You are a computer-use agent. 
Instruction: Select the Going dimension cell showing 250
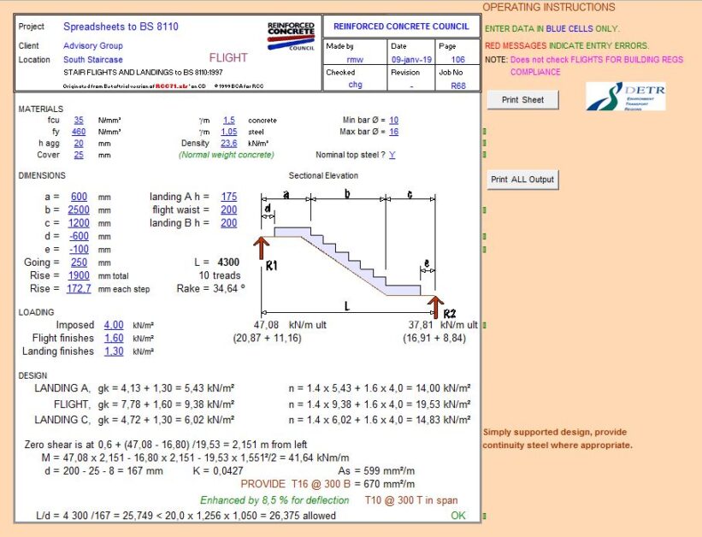coord(77,263)
